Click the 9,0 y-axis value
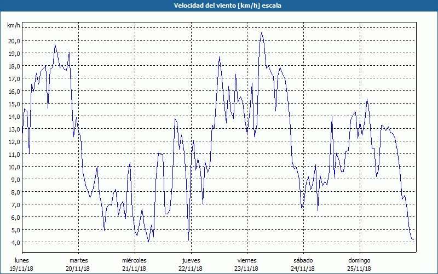The height and width of the screenshot is (274, 438). [16, 179]
